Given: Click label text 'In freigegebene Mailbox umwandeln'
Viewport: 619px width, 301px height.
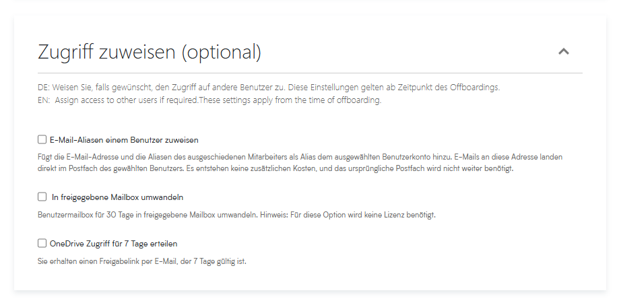Looking at the screenshot, I should pyautogui.click(x=117, y=197).
